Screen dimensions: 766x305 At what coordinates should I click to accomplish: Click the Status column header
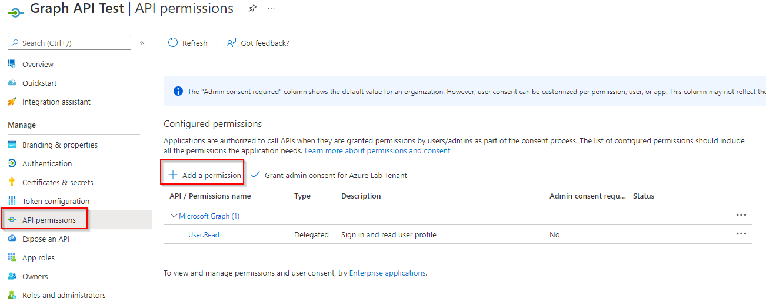644,196
